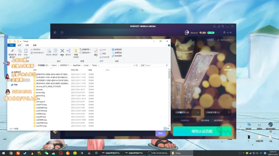This screenshot has height=156, width=279.
Task: Click the Move to icon
Action: [x=49, y=52]
